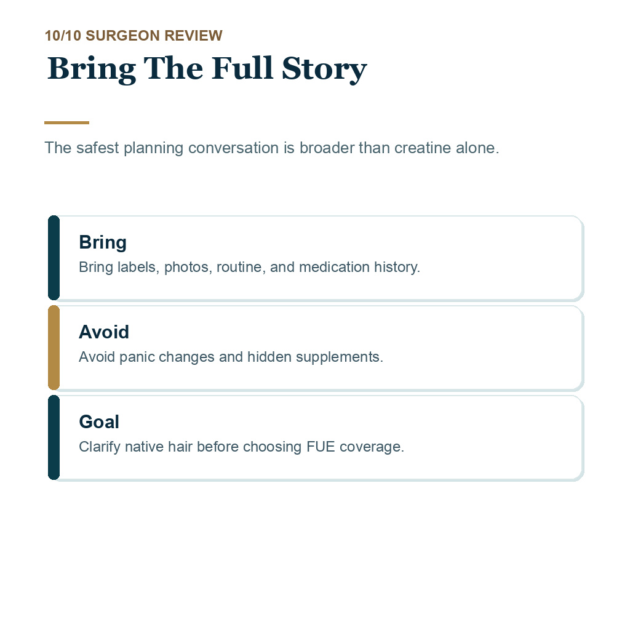
Task: Click the "Bring The Full Story" headline
Action: pos(207,69)
